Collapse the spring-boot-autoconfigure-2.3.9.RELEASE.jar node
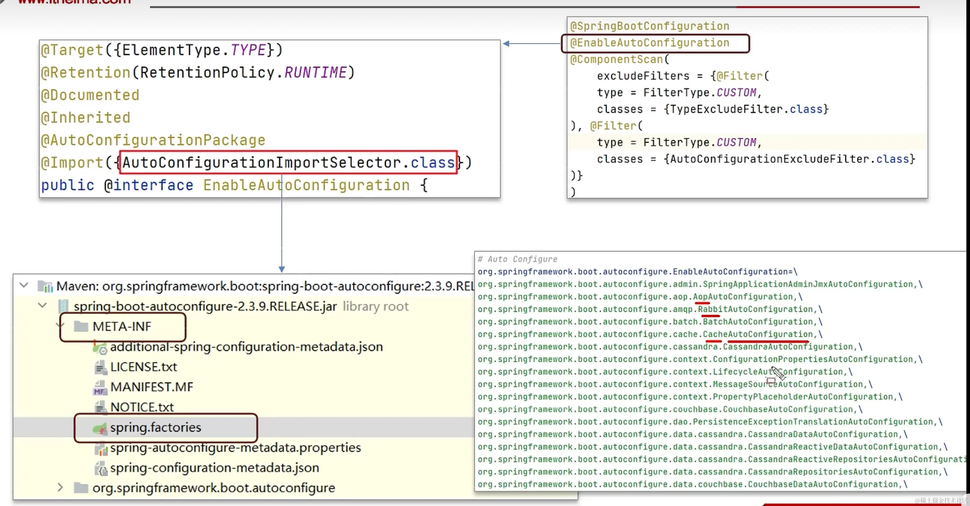 (x=42, y=305)
